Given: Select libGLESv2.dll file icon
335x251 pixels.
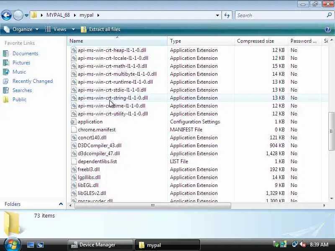Looking at the screenshot, I should coord(74,193).
